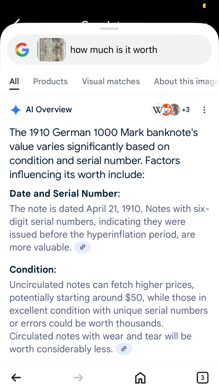This screenshot has height=390, width=219.
Task: Open the Visual matches tab
Action: [x=111, y=82]
